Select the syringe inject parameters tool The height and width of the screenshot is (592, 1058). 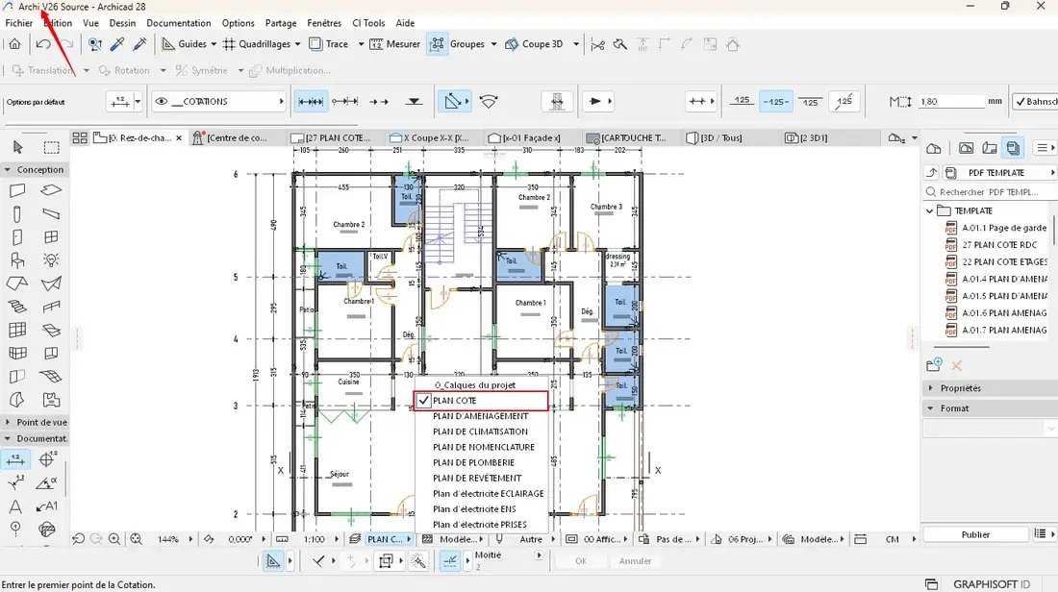[x=139, y=44]
